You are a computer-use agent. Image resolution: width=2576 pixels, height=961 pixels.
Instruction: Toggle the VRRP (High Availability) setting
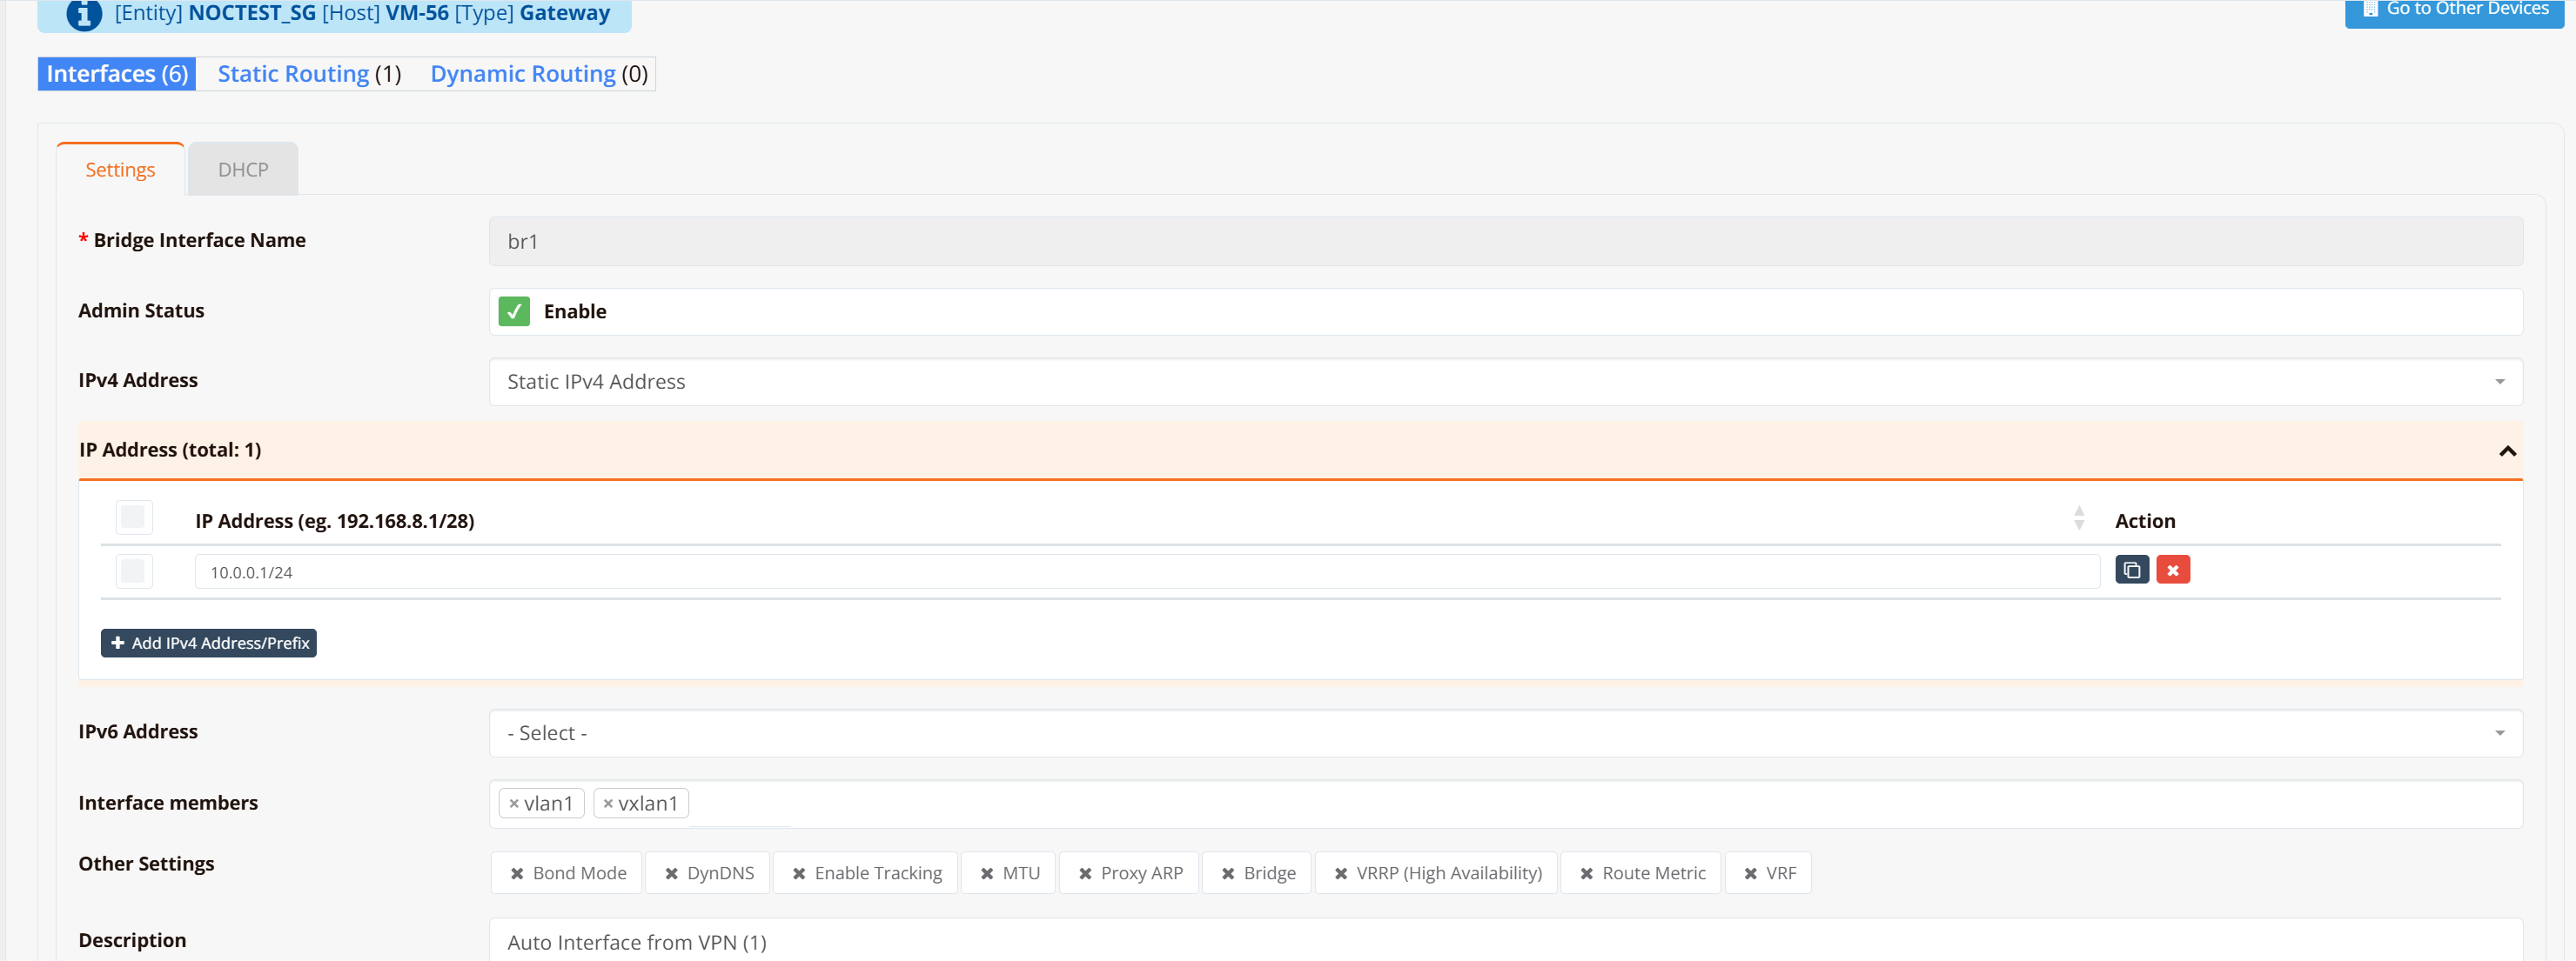coord(1436,873)
